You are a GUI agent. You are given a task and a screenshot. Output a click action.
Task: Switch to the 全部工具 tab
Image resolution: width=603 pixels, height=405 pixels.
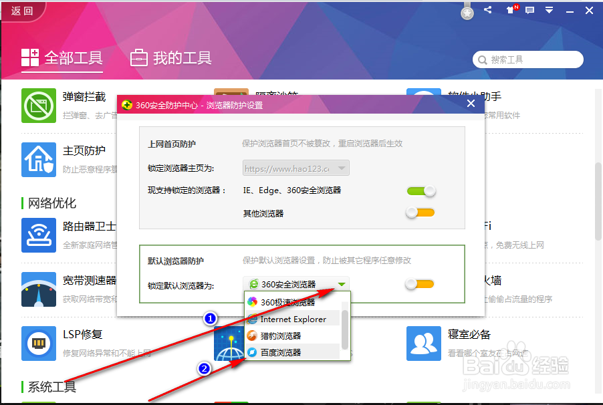click(x=62, y=58)
